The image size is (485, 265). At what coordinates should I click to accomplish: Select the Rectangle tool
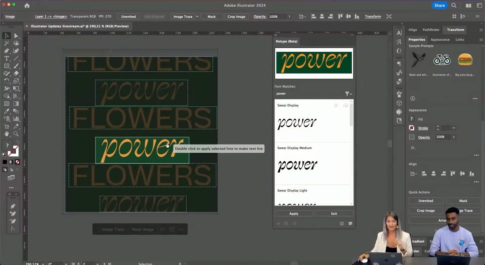[7, 66]
